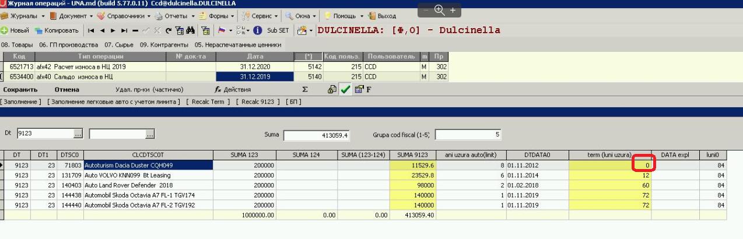Open the Сервис menu

[261, 16]
